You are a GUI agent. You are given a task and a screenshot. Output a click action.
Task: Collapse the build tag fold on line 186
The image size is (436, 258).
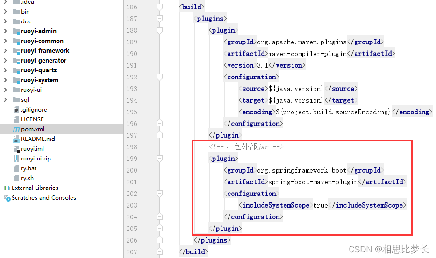pos(160,7)
